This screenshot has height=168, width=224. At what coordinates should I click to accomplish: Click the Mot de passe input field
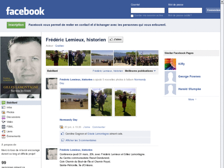pos(185,10)
